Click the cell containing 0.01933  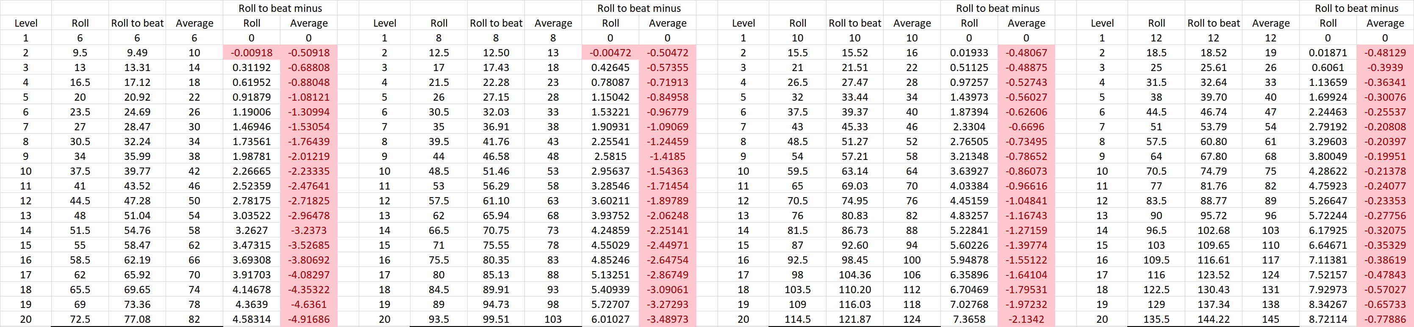(x=969, y=52)
